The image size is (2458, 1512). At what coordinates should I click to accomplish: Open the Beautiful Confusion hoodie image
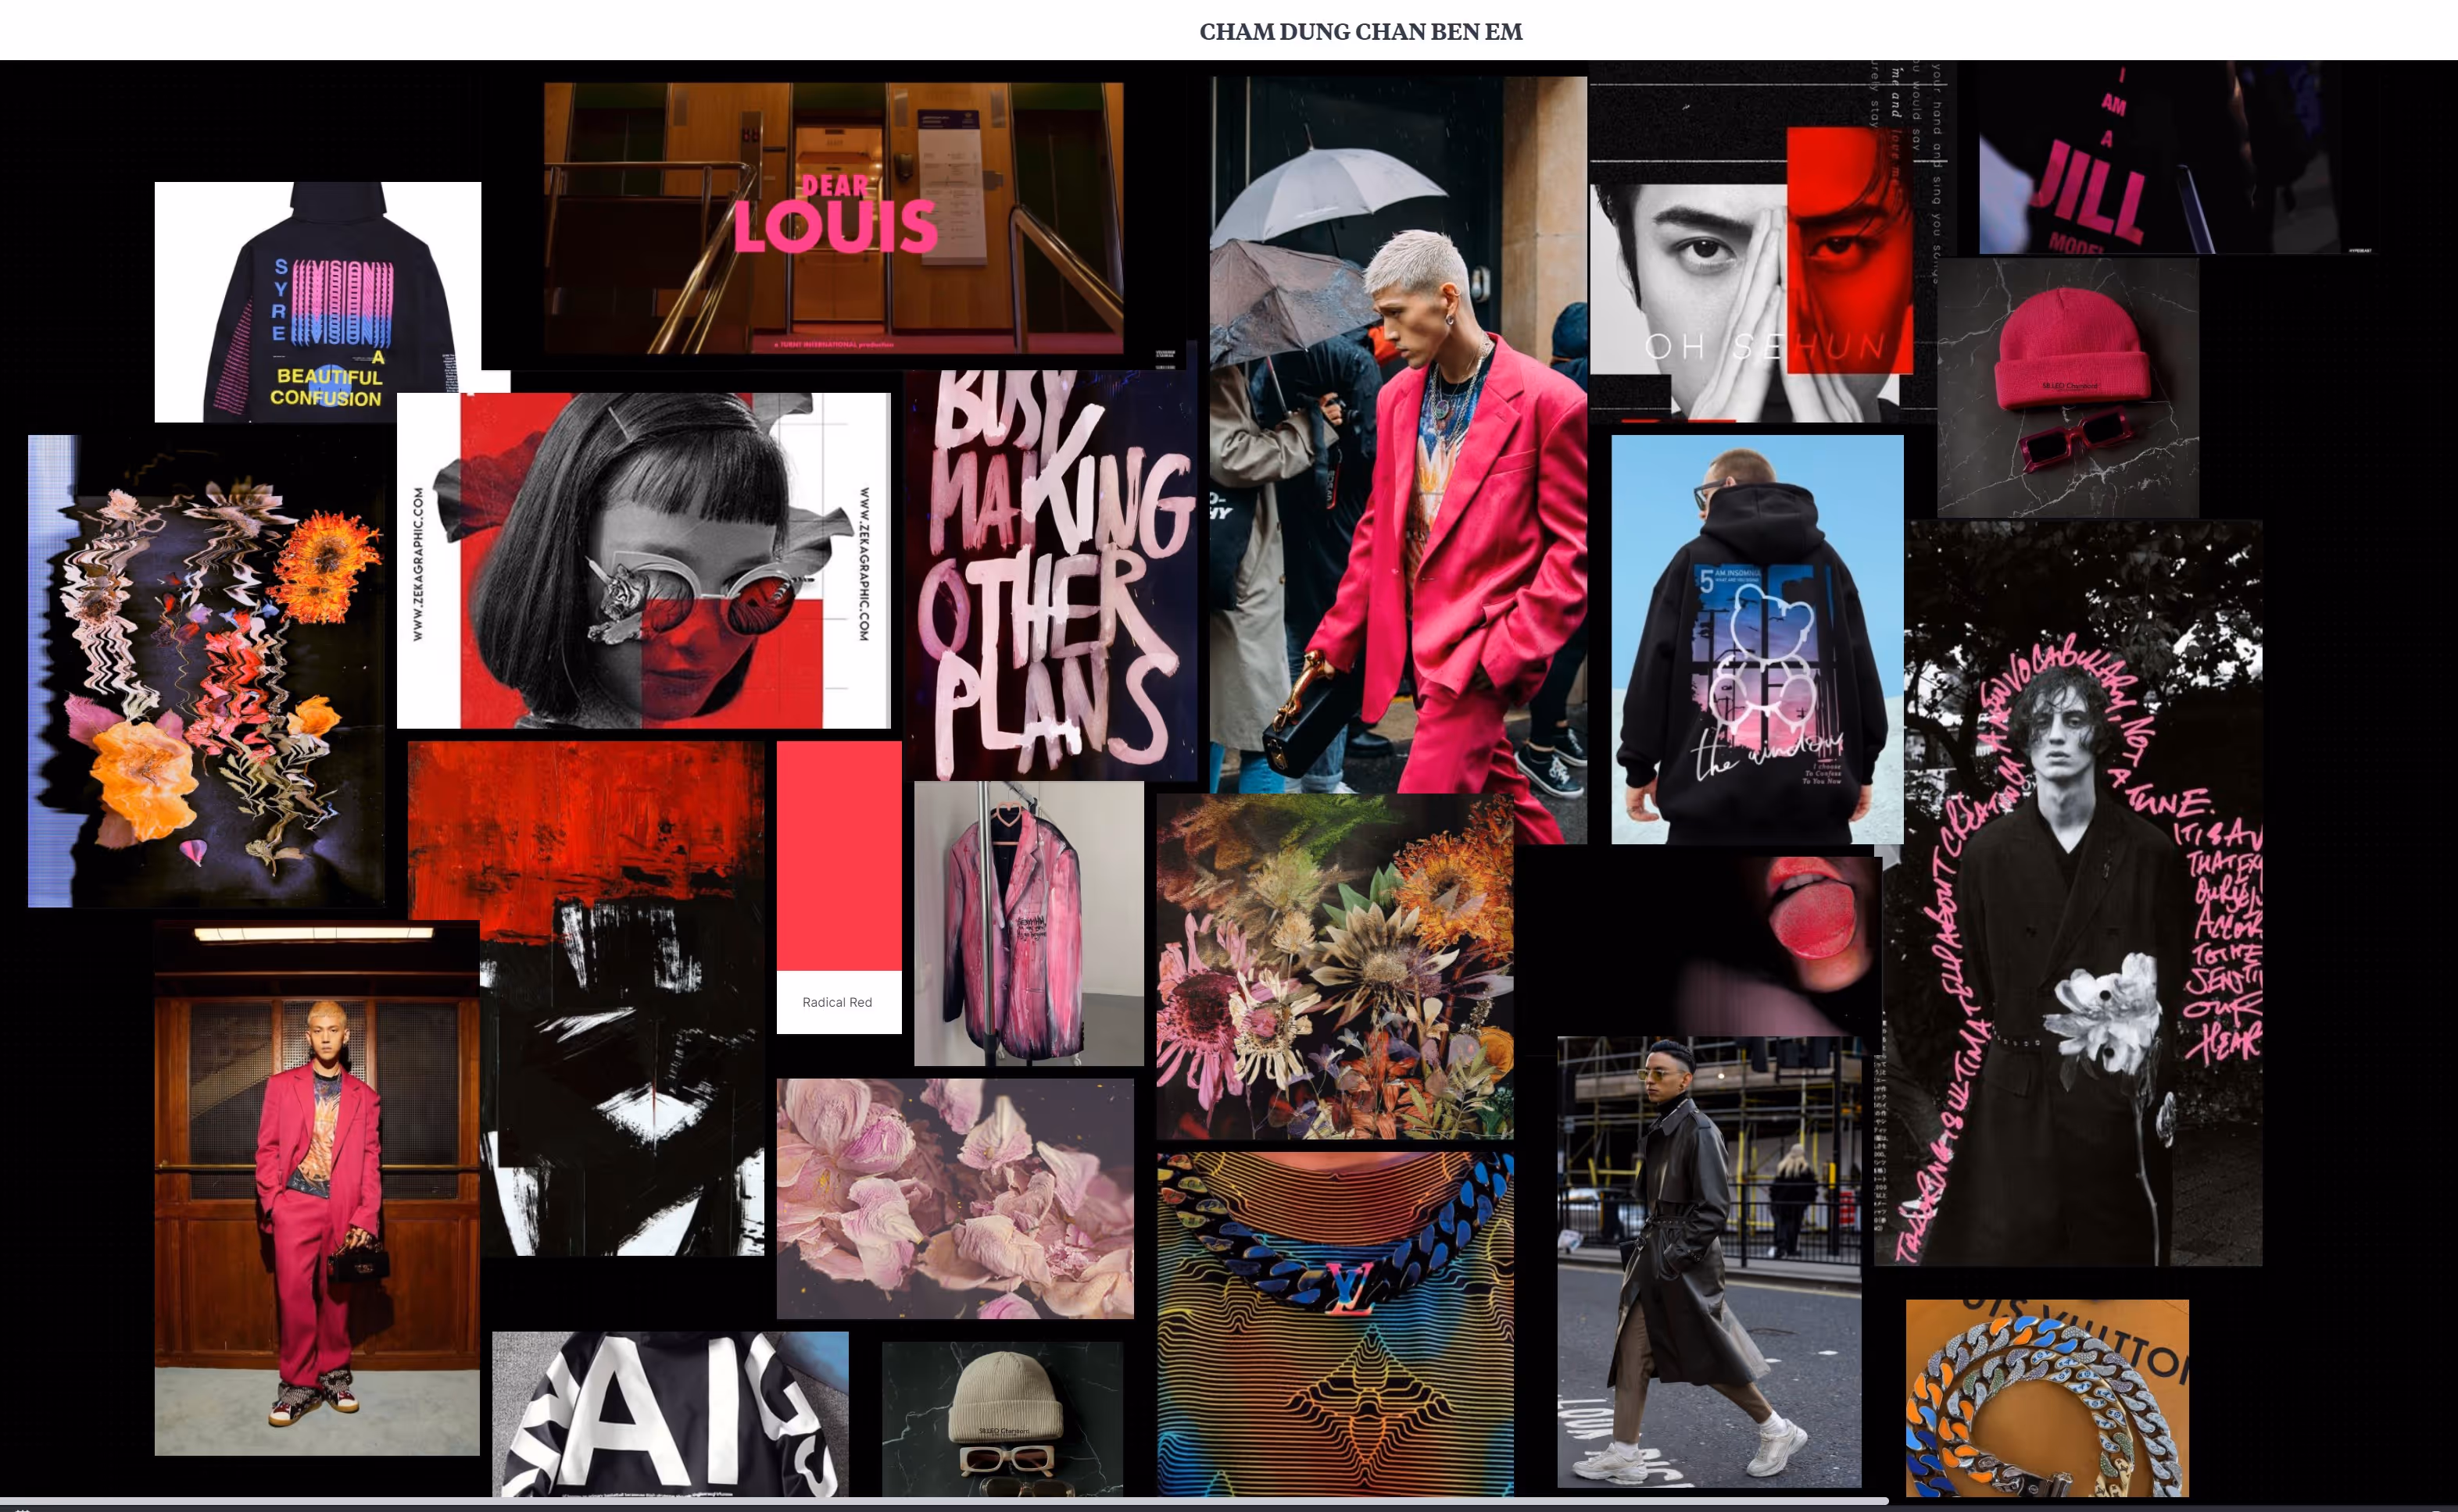pyautogui.click(x=317, y=302)
